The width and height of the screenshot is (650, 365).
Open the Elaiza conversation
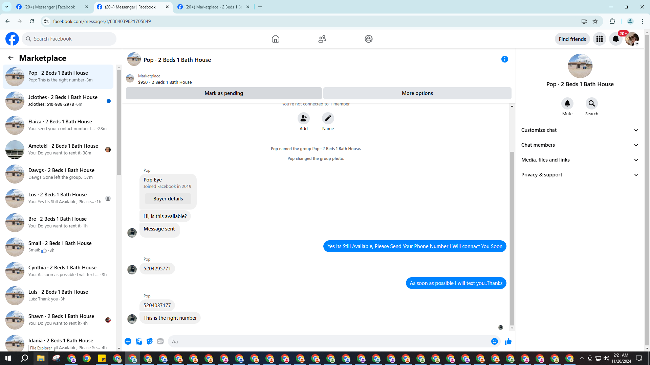(x=58, y=125)
